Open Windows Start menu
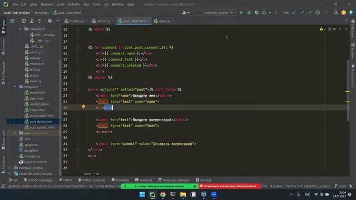The image size is (356, 200). pyautogui.click(x=142, y=194)
